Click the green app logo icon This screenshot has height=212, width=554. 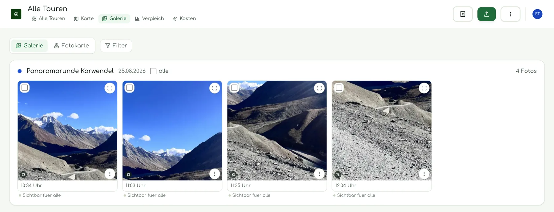[x=16, y=14]
